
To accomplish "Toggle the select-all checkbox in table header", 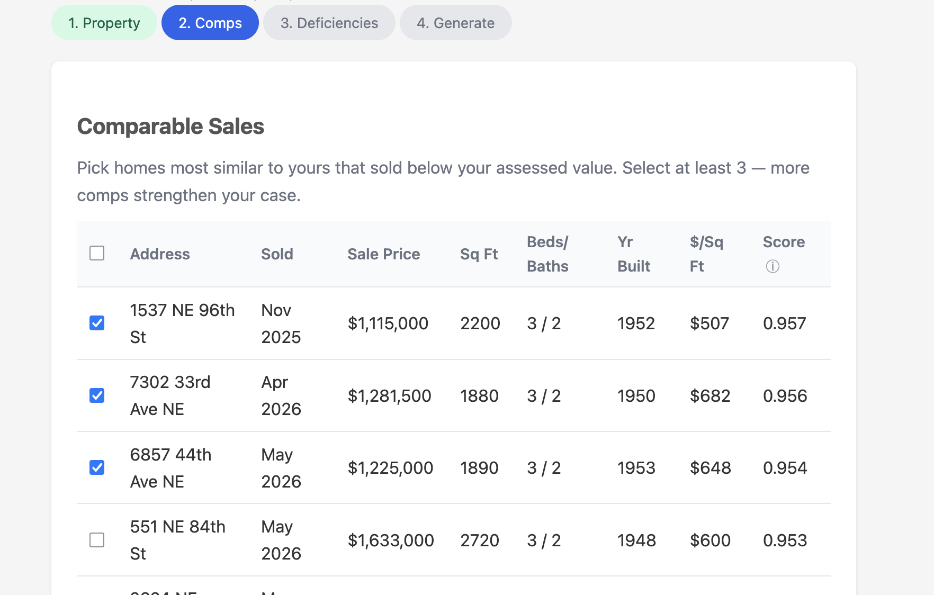I will (x=97, y=253).
